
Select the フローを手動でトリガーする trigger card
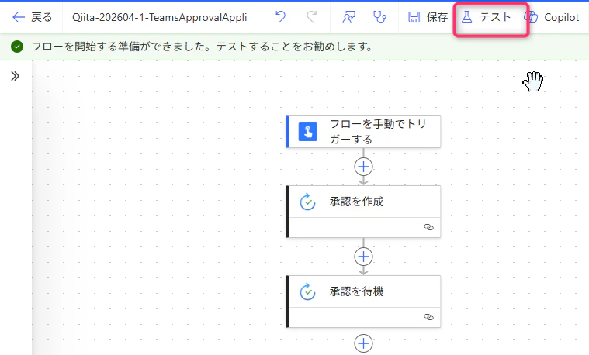tap(363, 132)
